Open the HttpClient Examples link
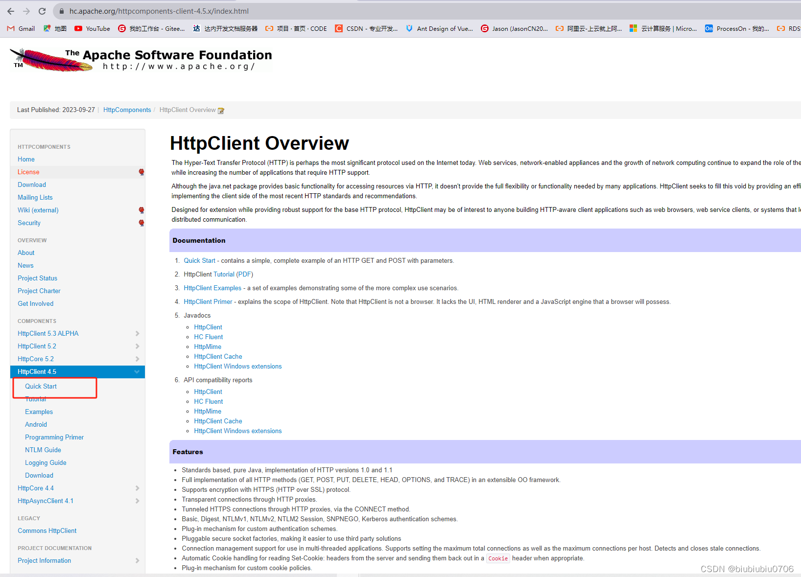The height and width of the screenshot is (577, 801). point(212,288)
